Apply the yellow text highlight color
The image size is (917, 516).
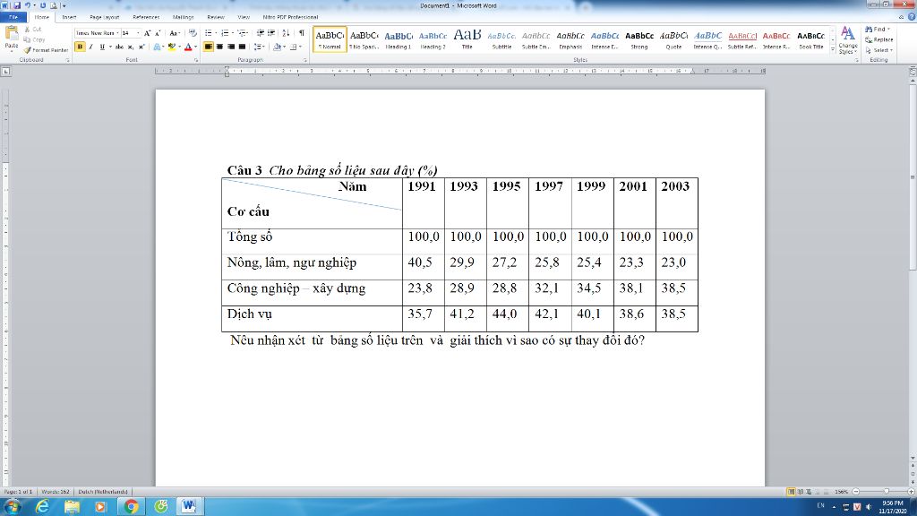click(171, 47)
